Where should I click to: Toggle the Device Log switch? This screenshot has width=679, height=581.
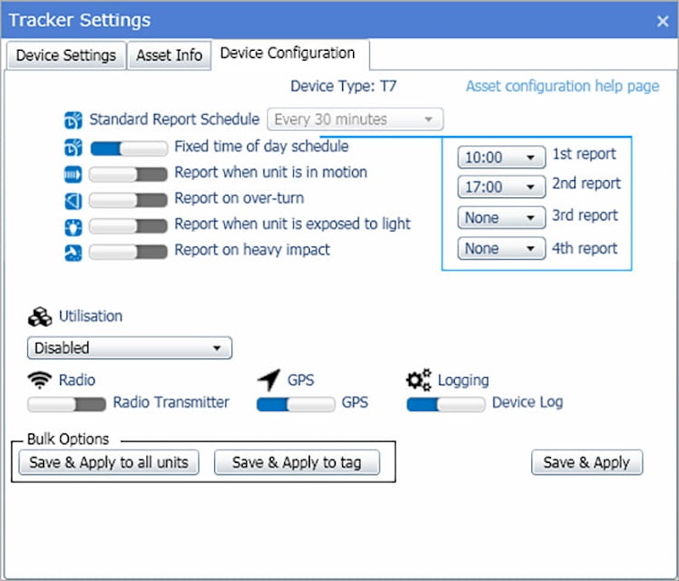446,404
